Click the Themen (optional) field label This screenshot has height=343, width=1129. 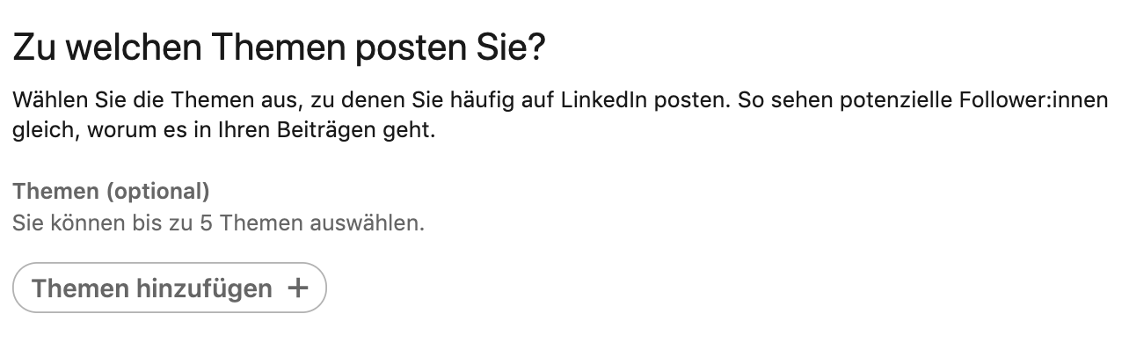click(111, 191)
